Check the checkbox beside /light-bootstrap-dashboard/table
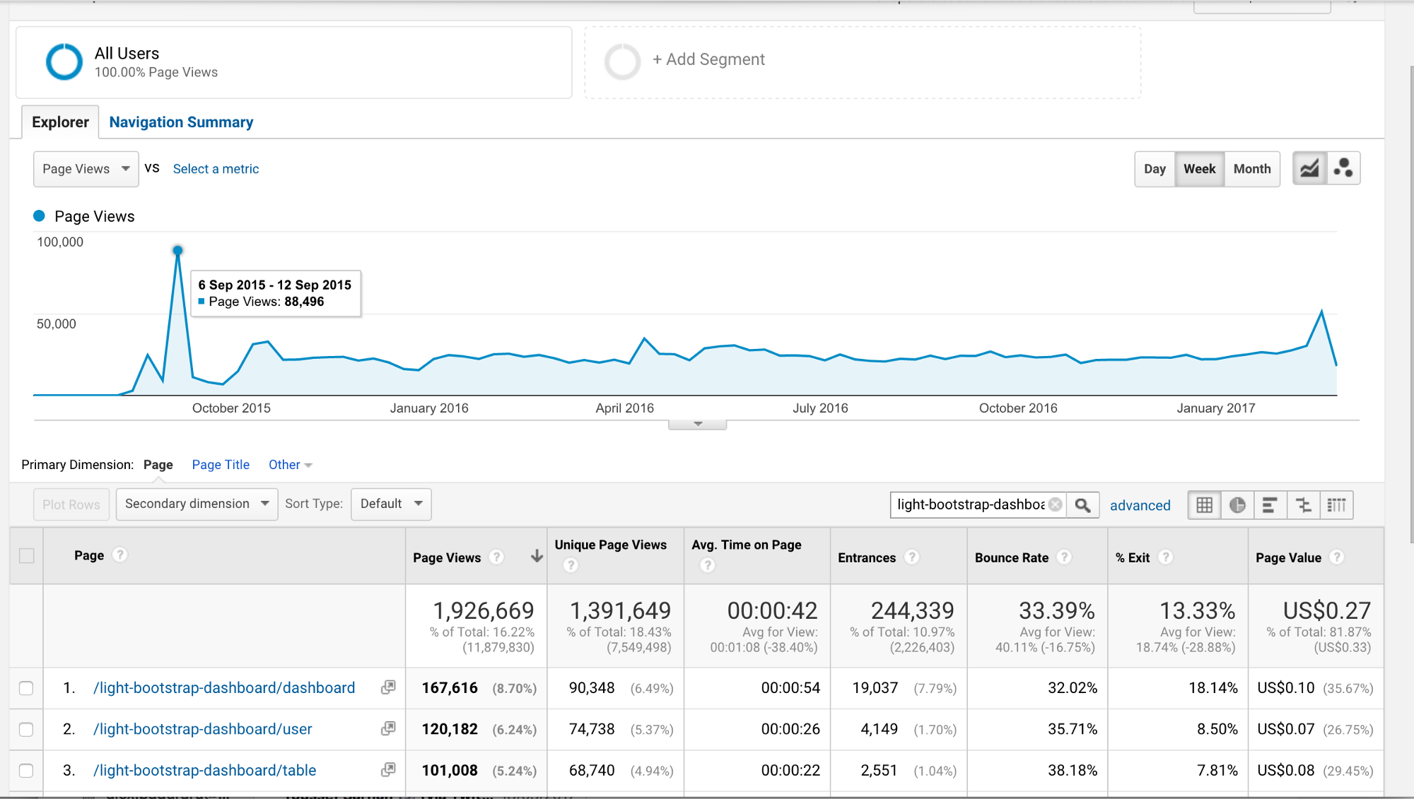 click(26, 770)
